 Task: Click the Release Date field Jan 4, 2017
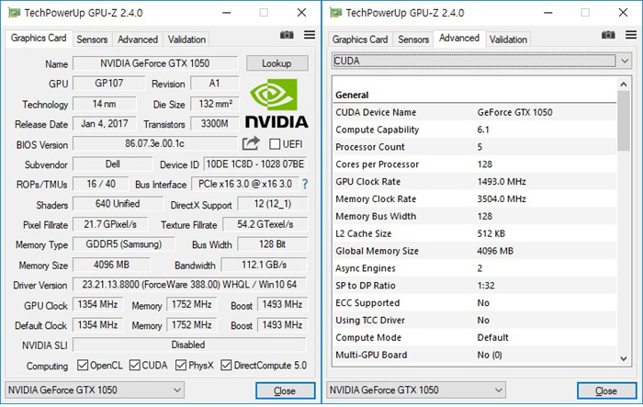point(105,123)
